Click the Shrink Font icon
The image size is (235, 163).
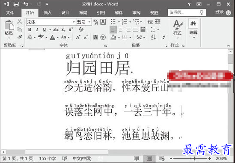(86, 37)
